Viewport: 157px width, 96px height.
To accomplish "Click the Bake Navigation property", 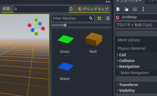I will tap(135, 73).
